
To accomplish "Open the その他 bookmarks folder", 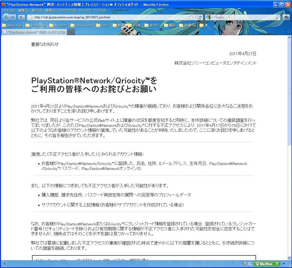I will click(134, 25).
